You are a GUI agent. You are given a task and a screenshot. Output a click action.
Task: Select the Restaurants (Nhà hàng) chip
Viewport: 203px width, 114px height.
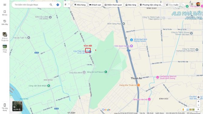80,5
